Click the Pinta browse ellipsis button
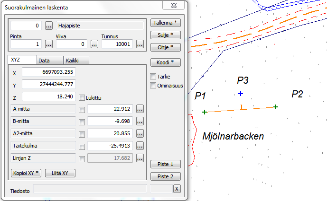The image size is (327, 201). pyautogui.click(x=48, y=44)
